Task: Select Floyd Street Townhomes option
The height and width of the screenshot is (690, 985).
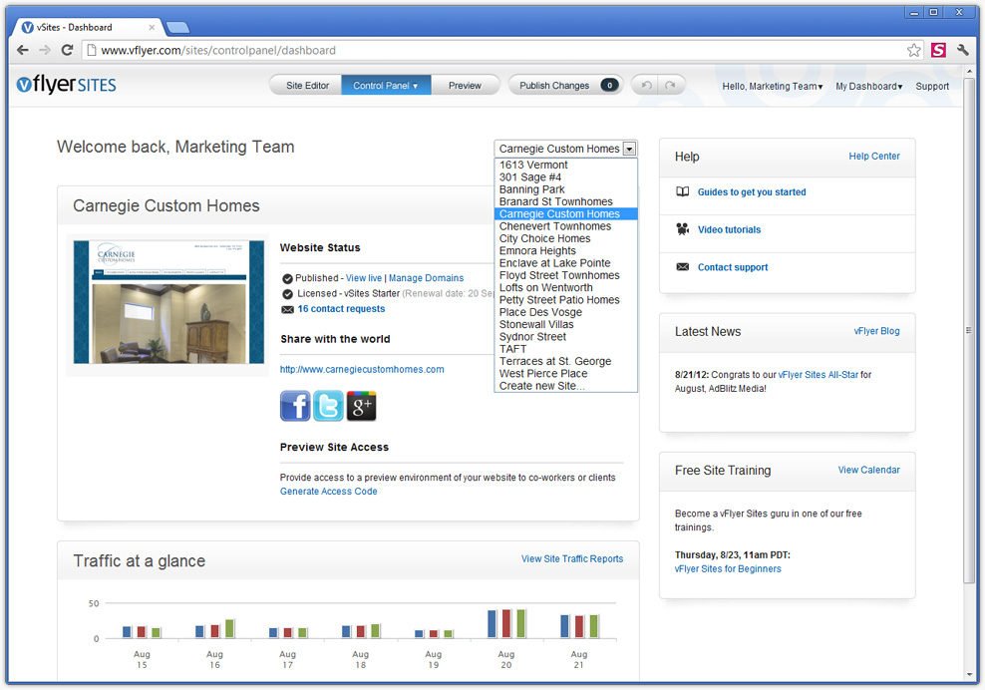Action: point(565,275)
